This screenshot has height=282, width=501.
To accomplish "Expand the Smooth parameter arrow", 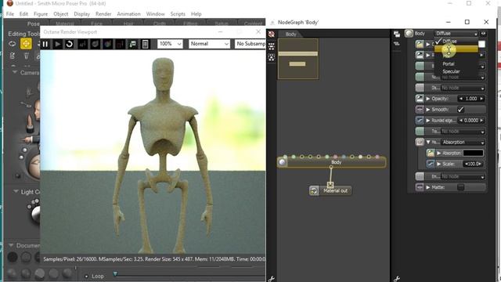I will point(428,110).
